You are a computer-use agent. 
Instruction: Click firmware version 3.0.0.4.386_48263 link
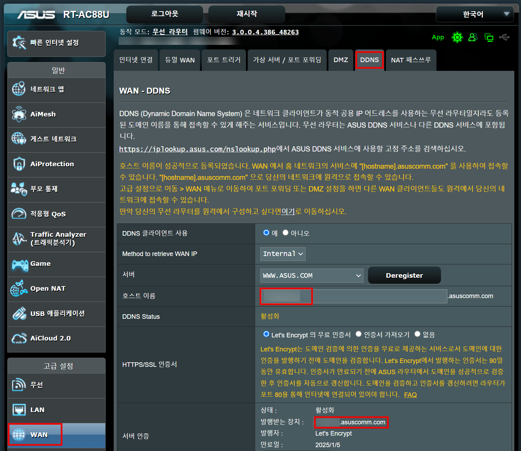[265, 32]
